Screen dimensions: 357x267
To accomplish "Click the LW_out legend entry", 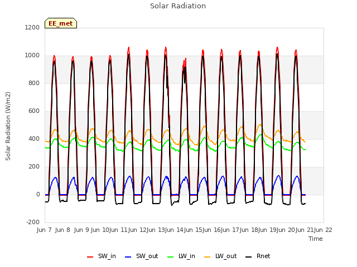I will click(x=220, y=256).
